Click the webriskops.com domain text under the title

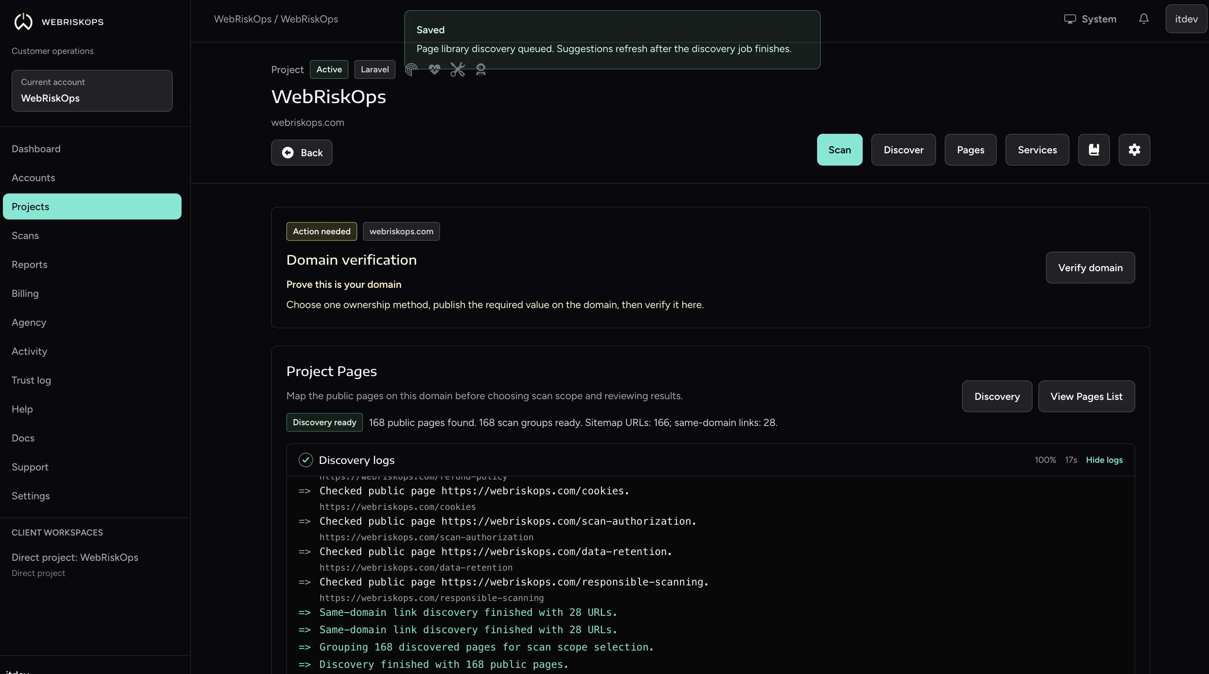click(x=307, y=123)
